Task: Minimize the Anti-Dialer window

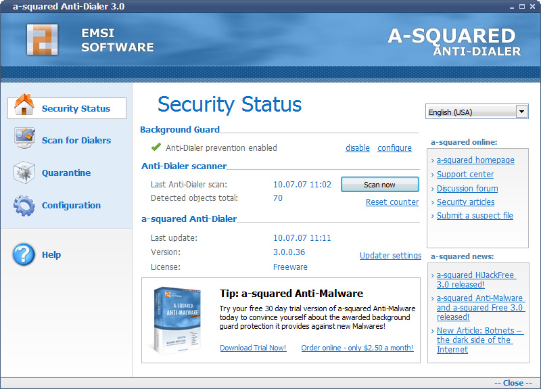Action: point(512,7)
